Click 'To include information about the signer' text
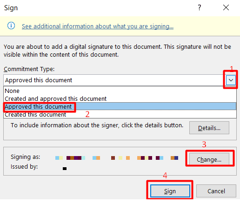 click(x=97, y=125)
